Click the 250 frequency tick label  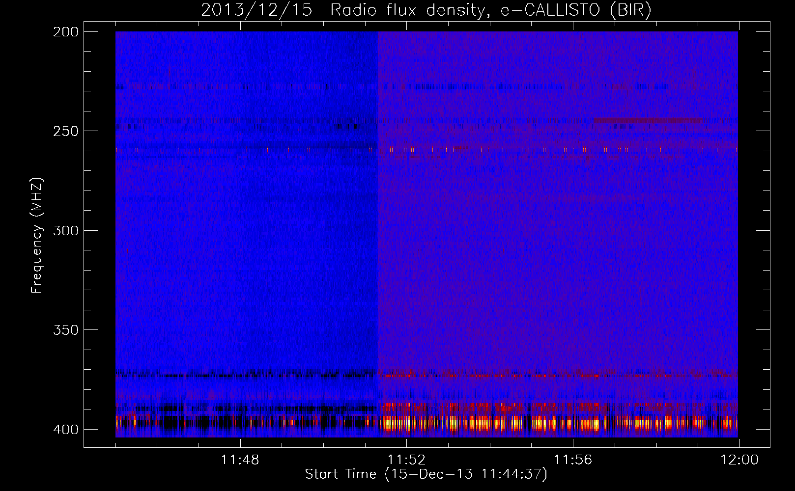click(66, 131)
